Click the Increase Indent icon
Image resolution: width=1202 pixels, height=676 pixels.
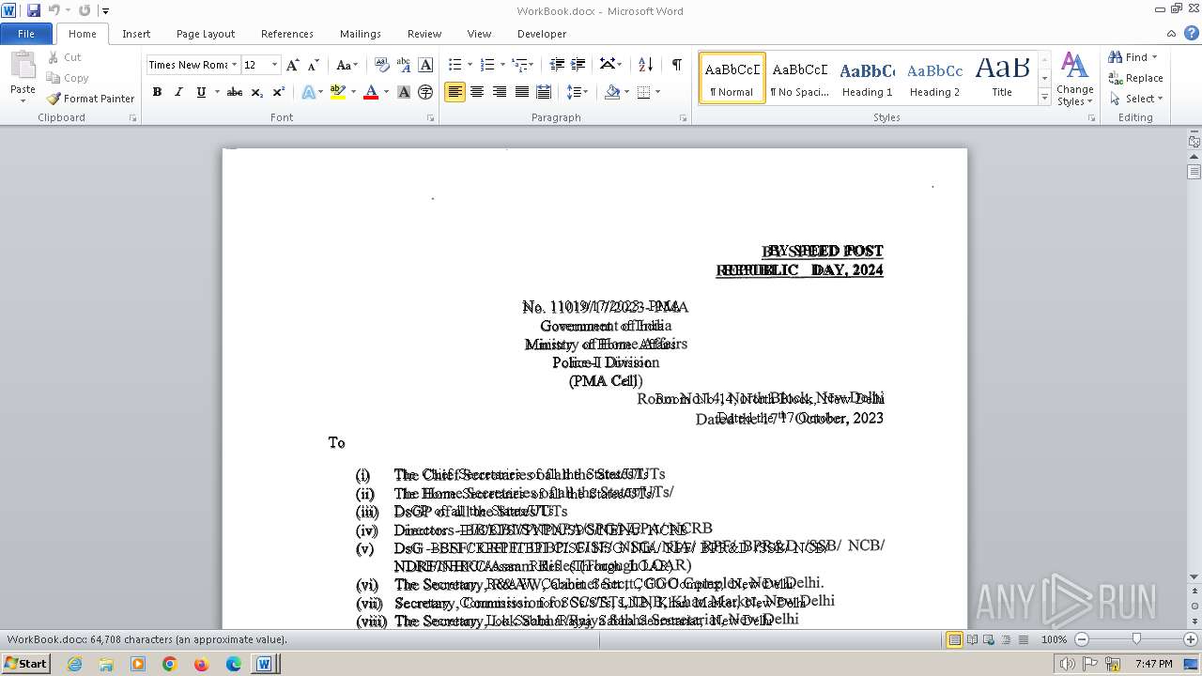tap(578, 65)
